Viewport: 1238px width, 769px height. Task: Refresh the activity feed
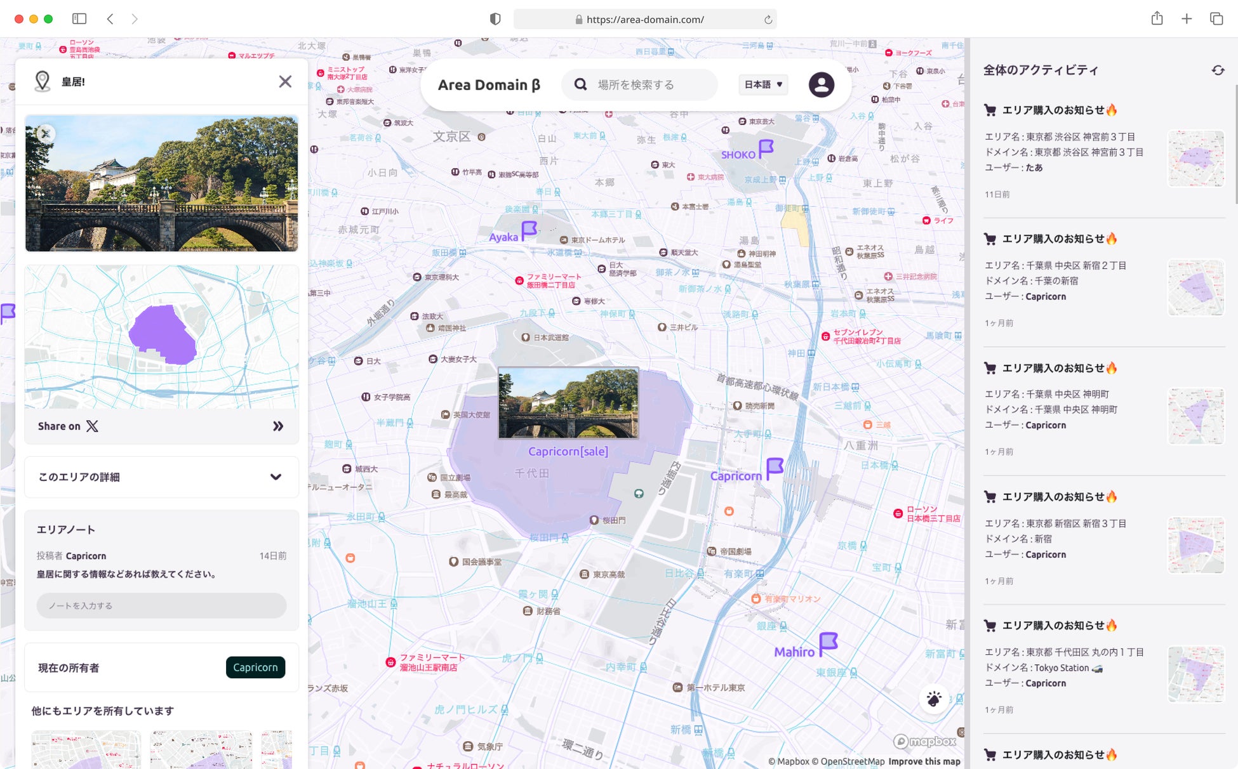[x=1217, y=70]
